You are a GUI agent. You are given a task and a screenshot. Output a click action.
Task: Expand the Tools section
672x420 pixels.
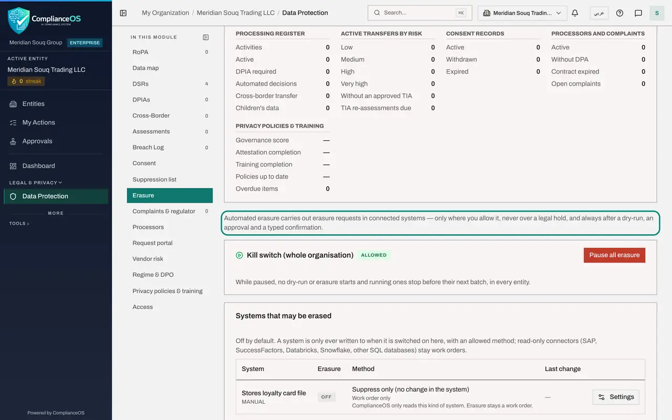pyautogui.click(x=19, y=224)
